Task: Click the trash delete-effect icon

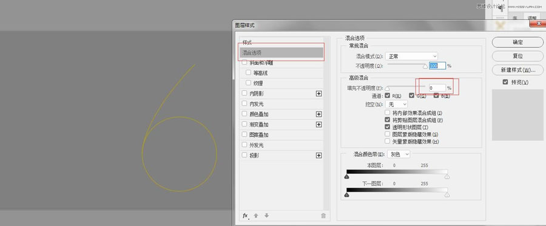Action: coord(323,216)
